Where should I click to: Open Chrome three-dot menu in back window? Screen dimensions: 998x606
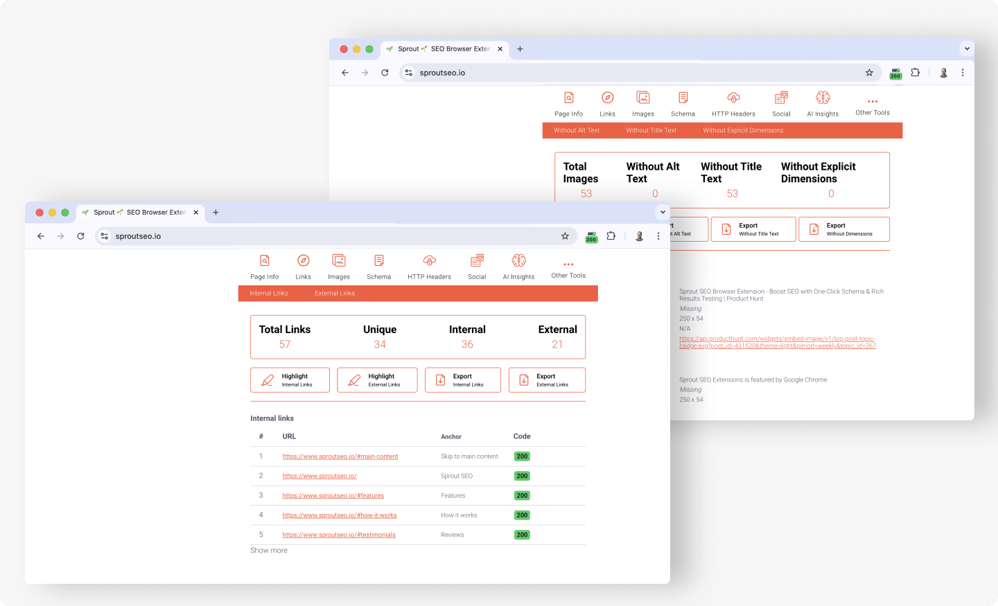(x=963, y=73)
